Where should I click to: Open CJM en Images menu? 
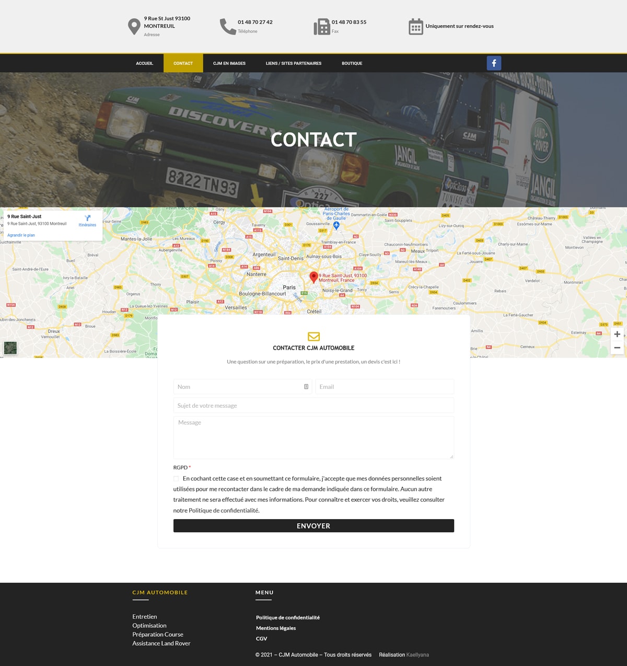229,63
